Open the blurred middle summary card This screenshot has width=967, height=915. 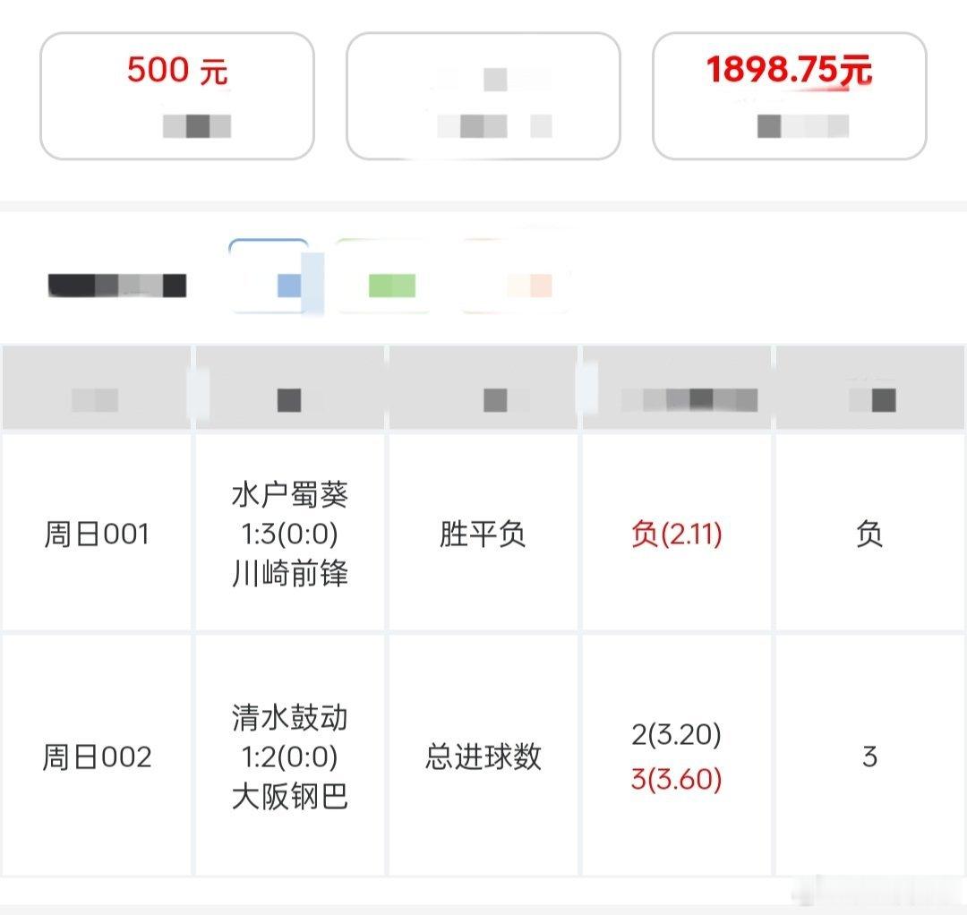click(483, 96)
